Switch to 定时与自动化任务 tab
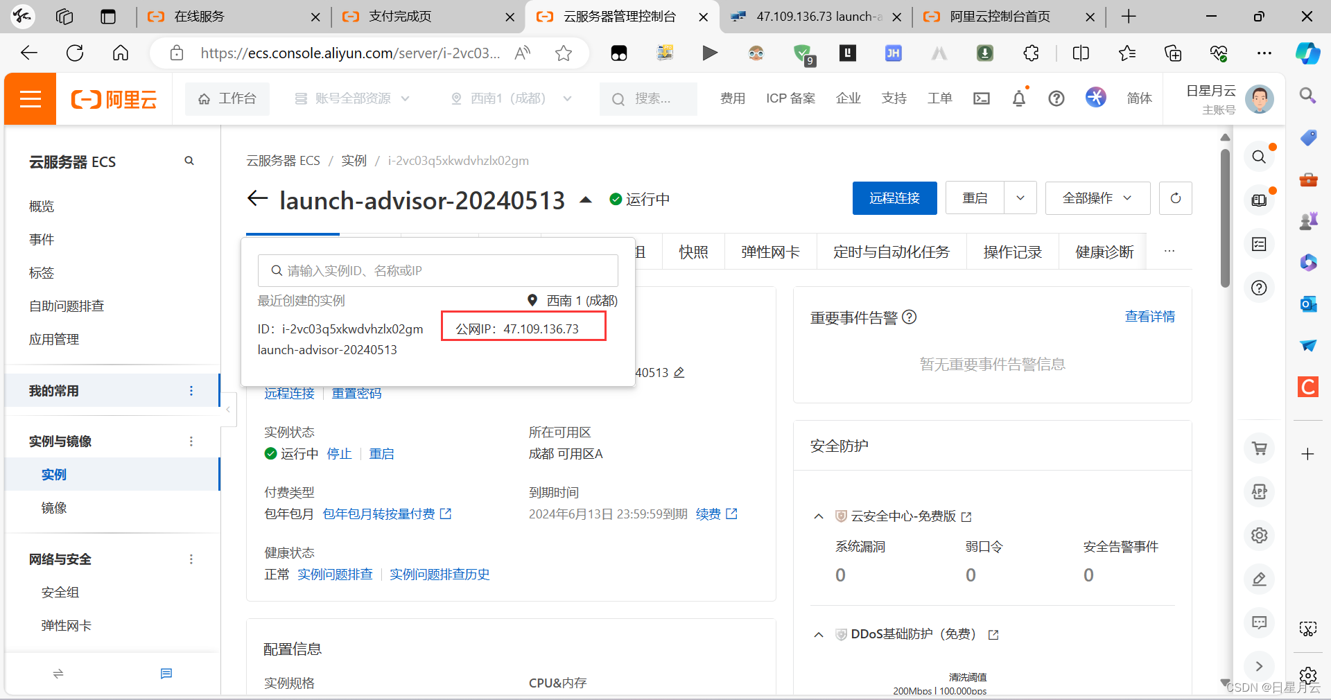The height and width of the screenshot is (700, 1331). coord(891,252)
